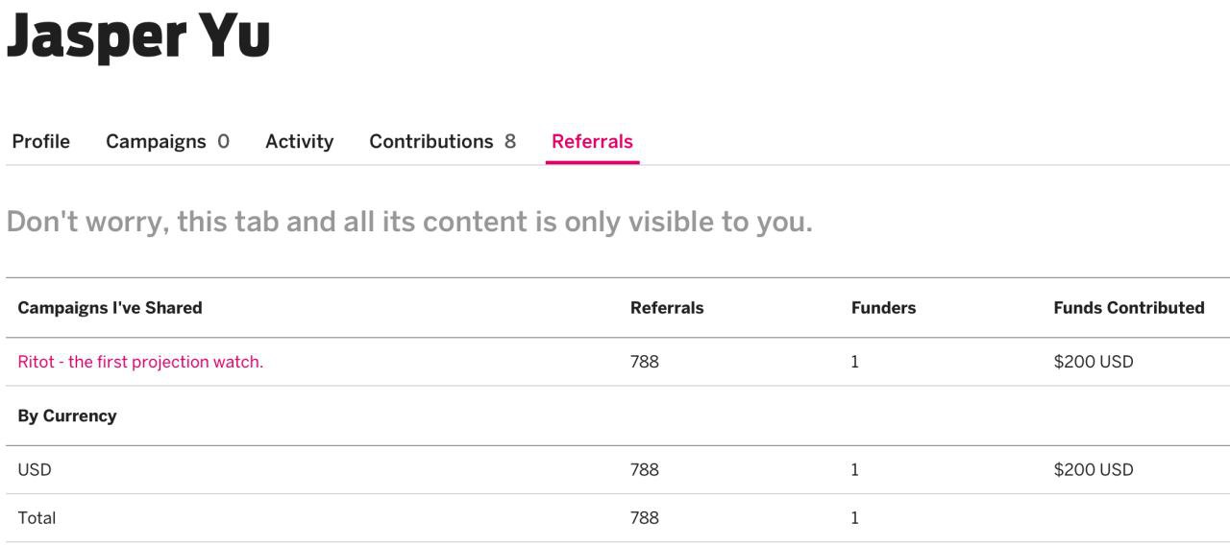Viewport: 1230px width, 546px height.
Task: Go to the Activity tab
Action: pyautogui.click(x=299, y=141)
